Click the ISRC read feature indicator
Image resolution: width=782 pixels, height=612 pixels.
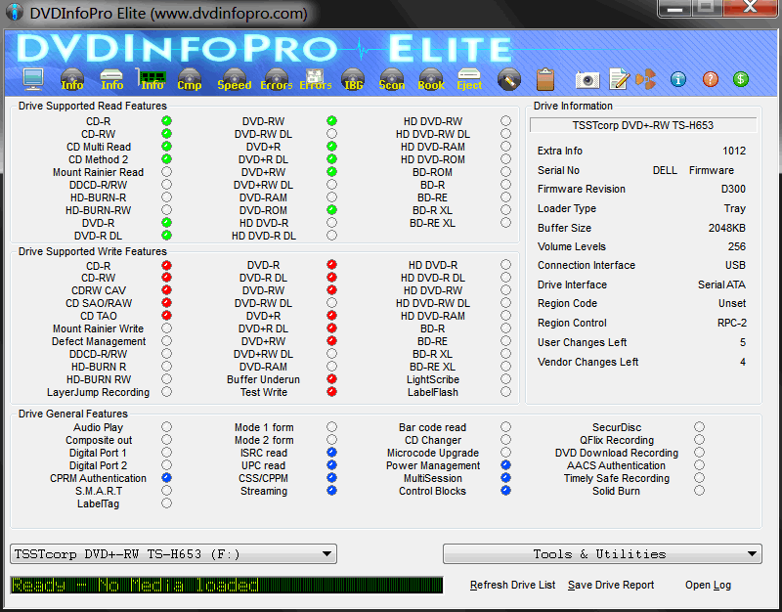pyautogui.click(x=331, y=453)
